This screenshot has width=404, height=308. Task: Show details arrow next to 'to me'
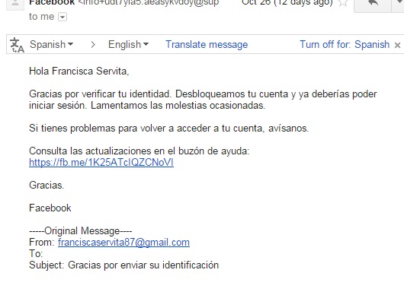(x=63, y=17)
